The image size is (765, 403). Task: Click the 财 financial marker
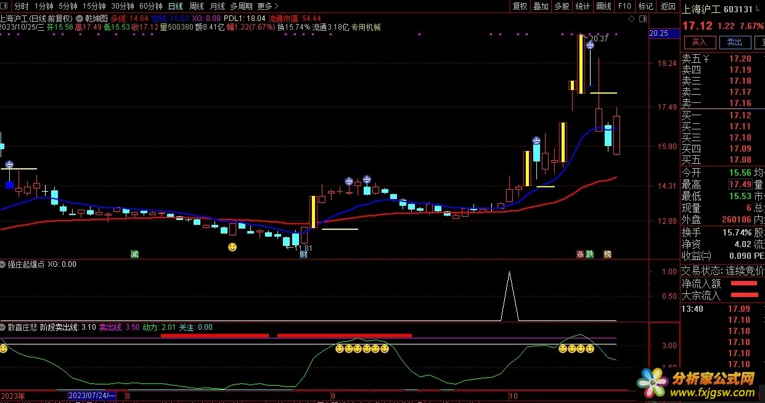303,254
